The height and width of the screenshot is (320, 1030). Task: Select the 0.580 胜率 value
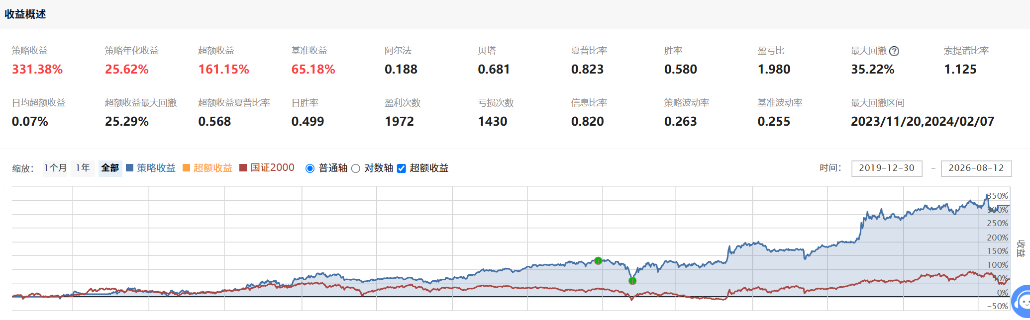(681, 70)
